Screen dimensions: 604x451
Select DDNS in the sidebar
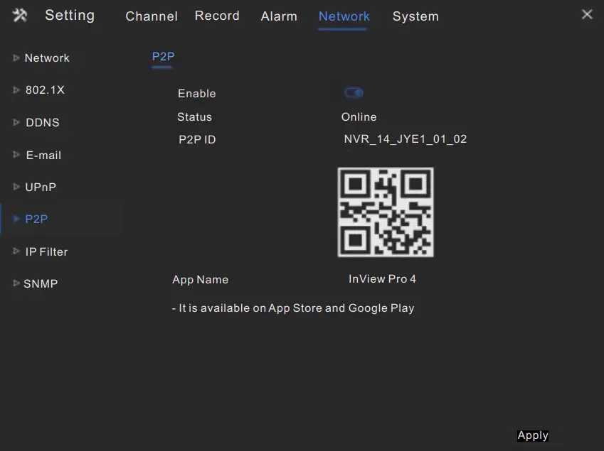(43, 122)
